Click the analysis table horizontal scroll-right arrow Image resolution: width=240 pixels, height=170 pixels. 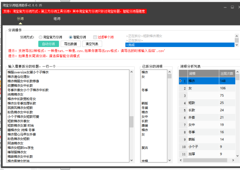(x=233, y=160)
